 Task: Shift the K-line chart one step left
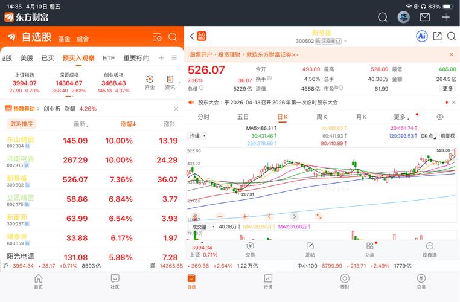pyautogui.click(x=270, y=217)
